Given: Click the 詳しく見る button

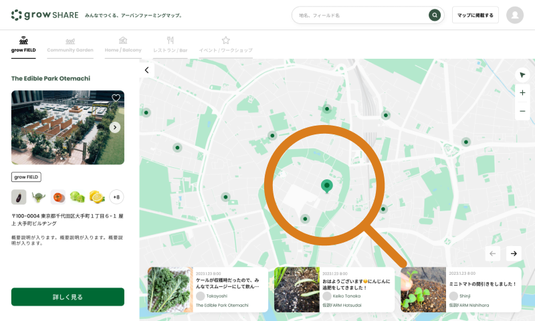Looking at the screenshot, I should (x=68, y=297).
